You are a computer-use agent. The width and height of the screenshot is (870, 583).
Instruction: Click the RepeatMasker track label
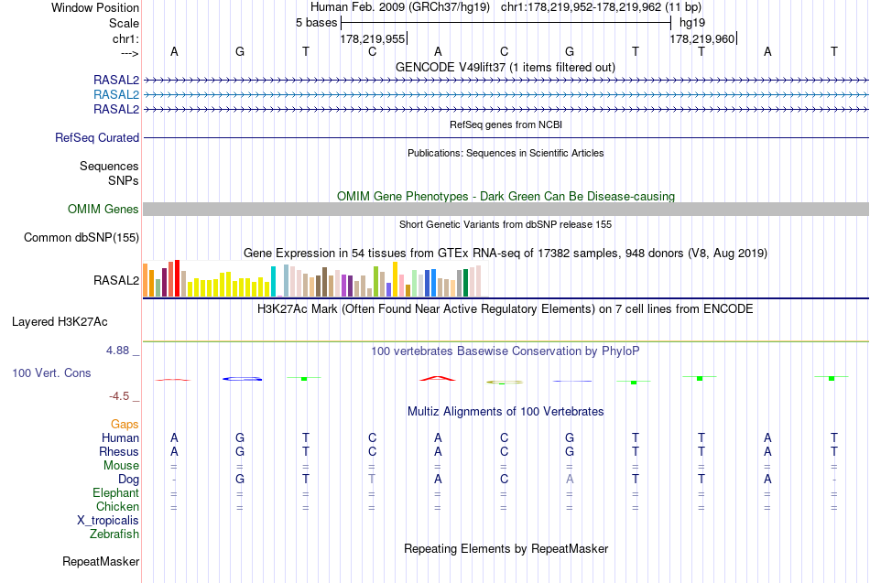click(x=101, y=562)
